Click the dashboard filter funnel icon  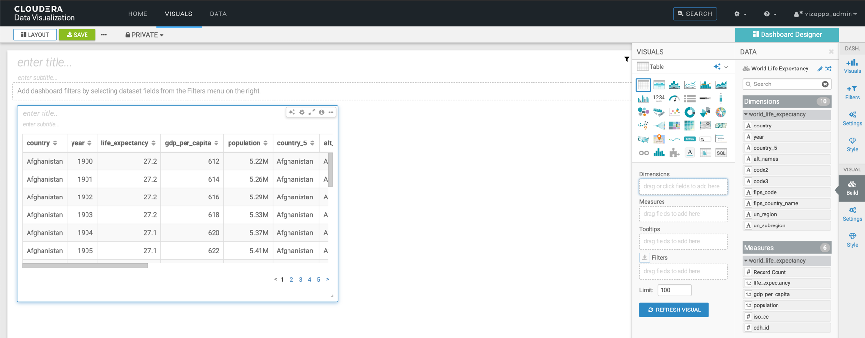pos(627,59)
